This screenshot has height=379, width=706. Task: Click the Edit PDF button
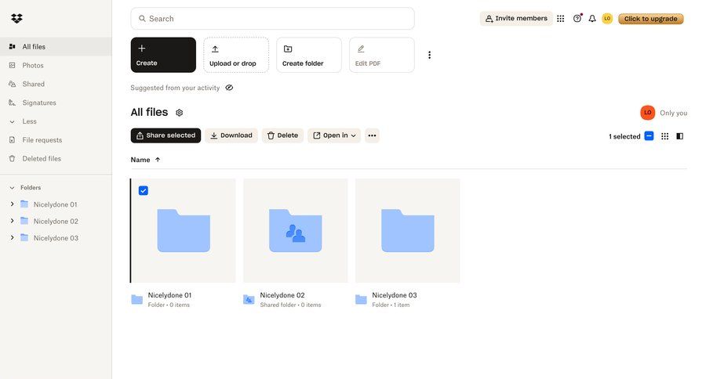point(382,55)
